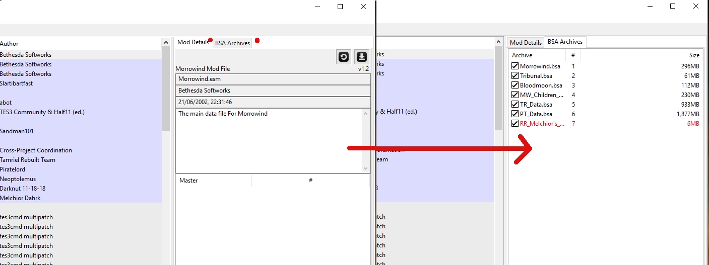Click the download-arrow save icon
The width and height of the screenshot is (709, 265).
pyautogui.click(x=361, y=57)
